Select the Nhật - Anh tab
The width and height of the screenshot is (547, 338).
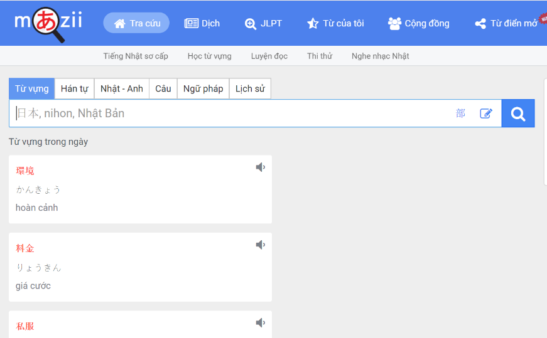(122, 88)
